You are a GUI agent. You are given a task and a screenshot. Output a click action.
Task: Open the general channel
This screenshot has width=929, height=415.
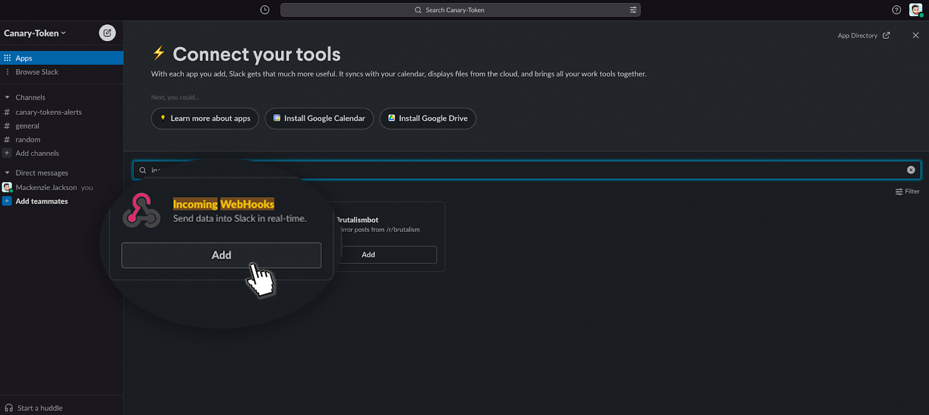[27, 126]
